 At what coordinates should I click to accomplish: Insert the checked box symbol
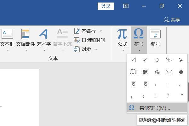click(x=133, y=60)
